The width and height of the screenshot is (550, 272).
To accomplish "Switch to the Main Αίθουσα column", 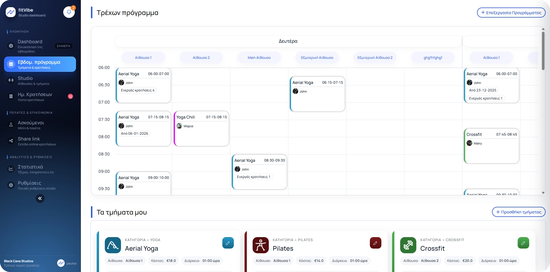I will pos(259,57).
